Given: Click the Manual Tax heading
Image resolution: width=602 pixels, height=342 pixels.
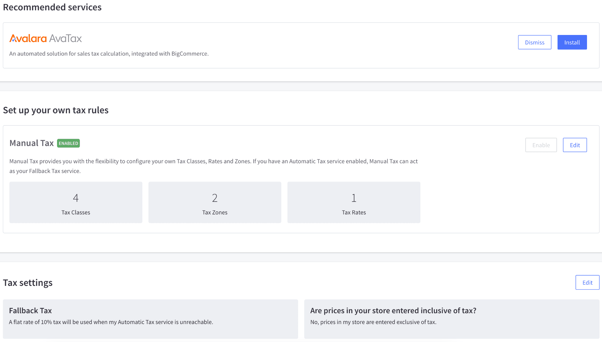Looking at the screenshot, I should 31,143.
